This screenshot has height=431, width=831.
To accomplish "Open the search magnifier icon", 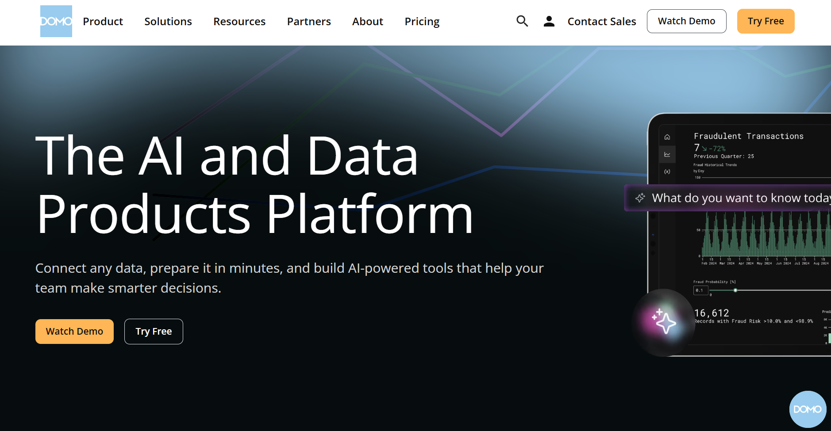I will (522, 21).
